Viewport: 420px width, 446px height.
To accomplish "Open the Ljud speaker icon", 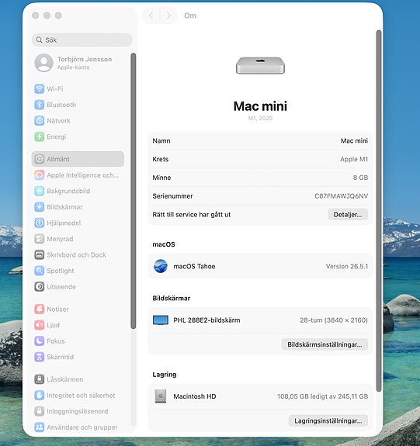I will tap(40, 325).
